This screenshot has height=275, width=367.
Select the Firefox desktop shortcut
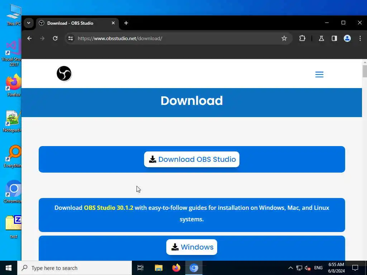(x=14, y=85)
